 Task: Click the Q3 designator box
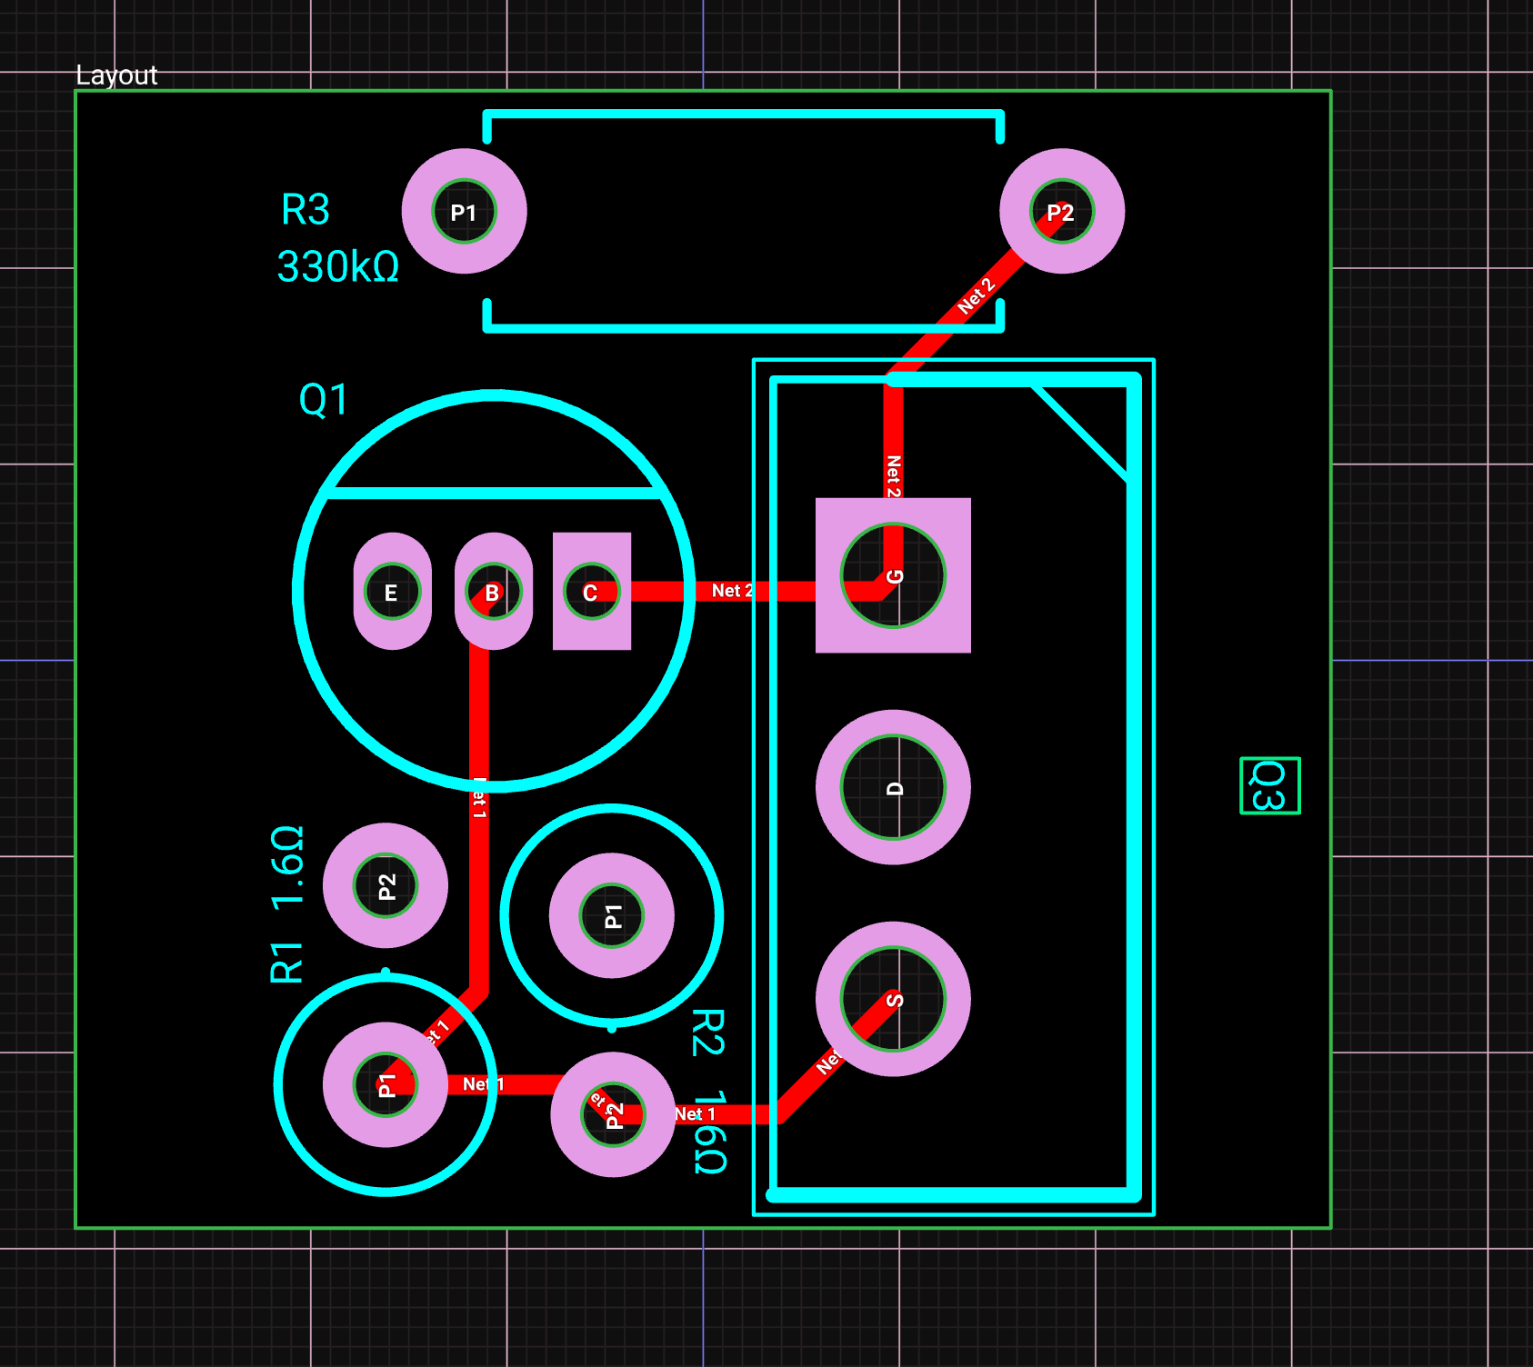click(1270, 785)
